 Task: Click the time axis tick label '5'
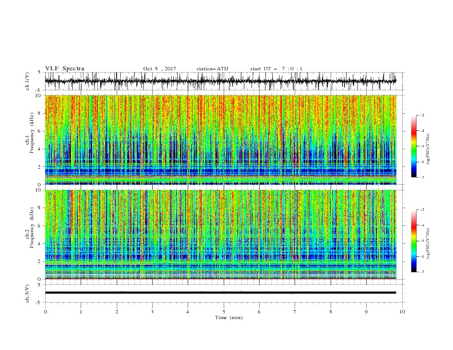[x=224, y=312]
